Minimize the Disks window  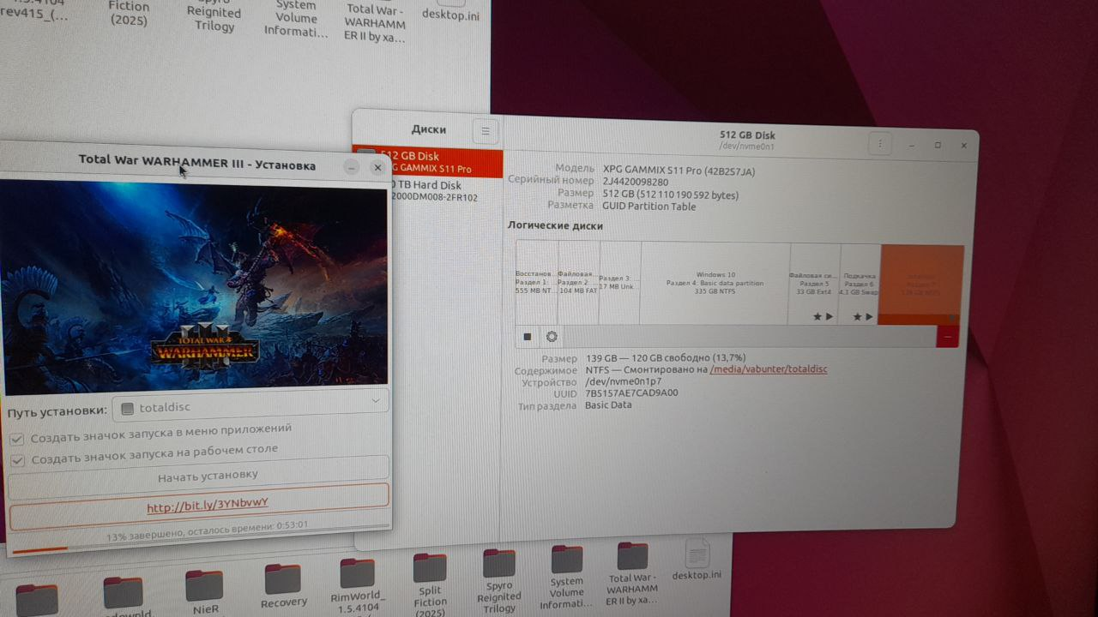click(912, 145)
